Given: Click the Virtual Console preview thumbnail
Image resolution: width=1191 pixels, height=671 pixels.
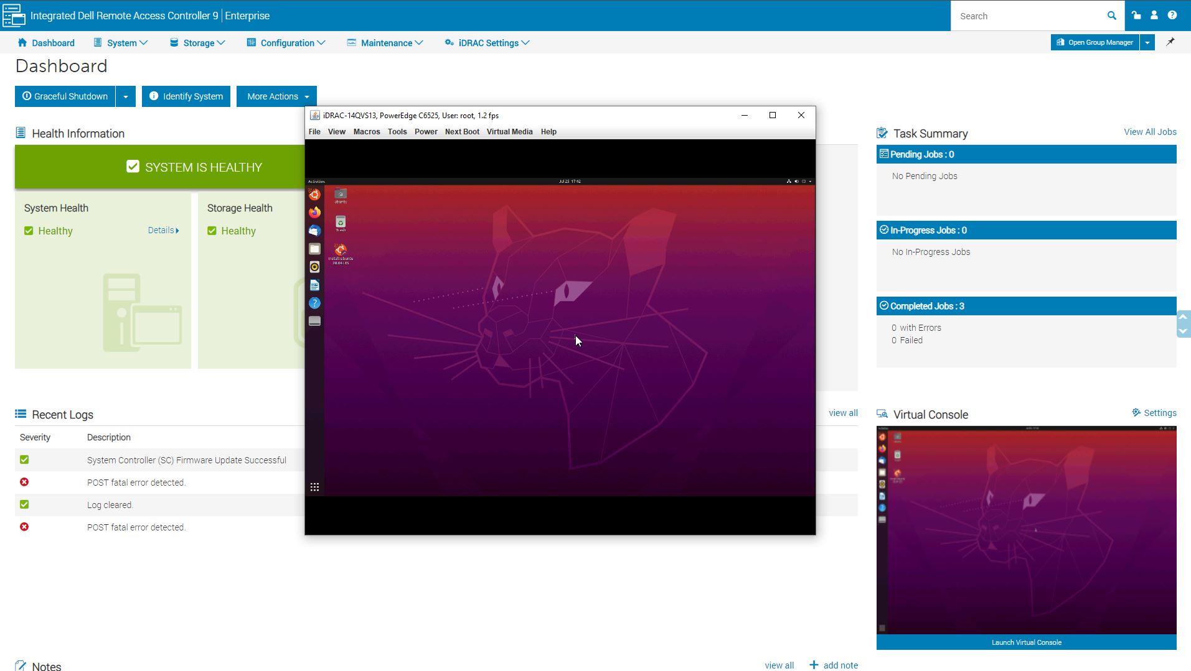Looking at the screenshot, I should click(x=1026, y=530).
